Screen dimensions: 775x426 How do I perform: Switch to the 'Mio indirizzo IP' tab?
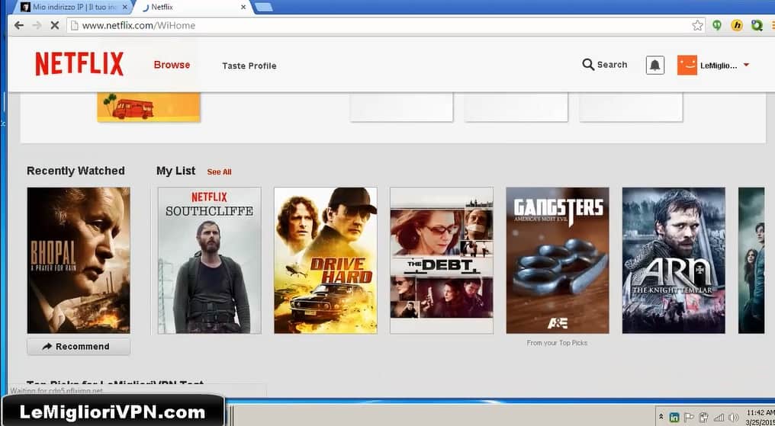click(74, 8)
